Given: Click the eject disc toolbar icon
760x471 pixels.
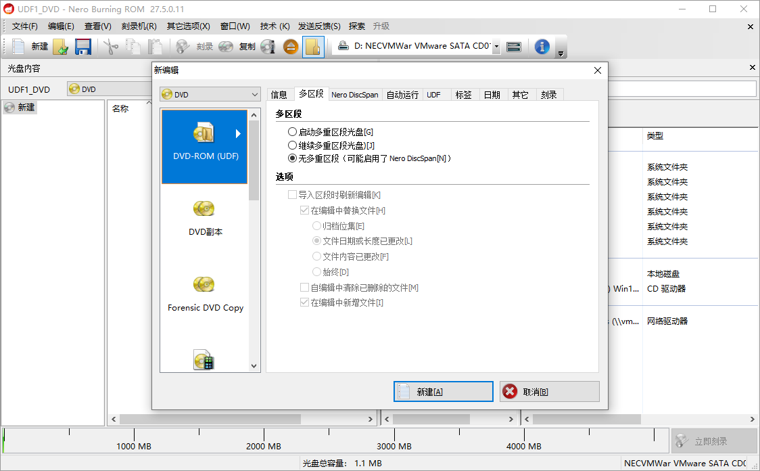Looking at the screenshot, I should (x=290, y=47).
